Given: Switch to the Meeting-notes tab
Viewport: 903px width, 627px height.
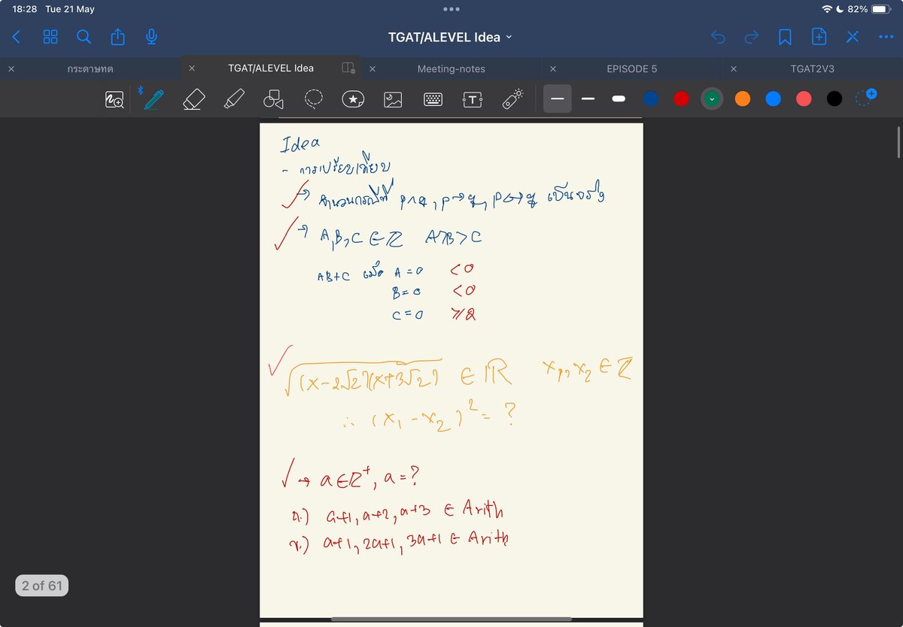Looking at the screenshot, I should (451, 68).
